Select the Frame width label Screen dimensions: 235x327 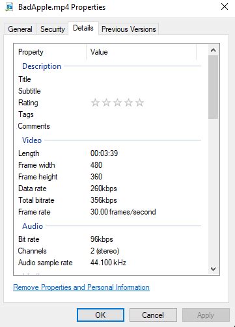pyautogui.click(x=36, y=165)
